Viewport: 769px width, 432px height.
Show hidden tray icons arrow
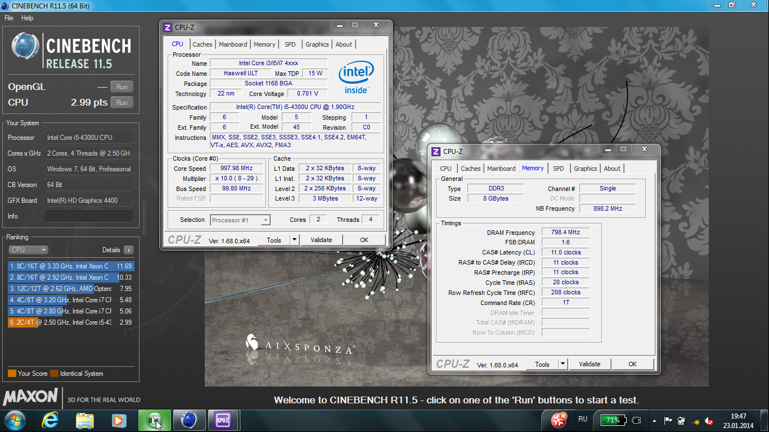point(654,420)
